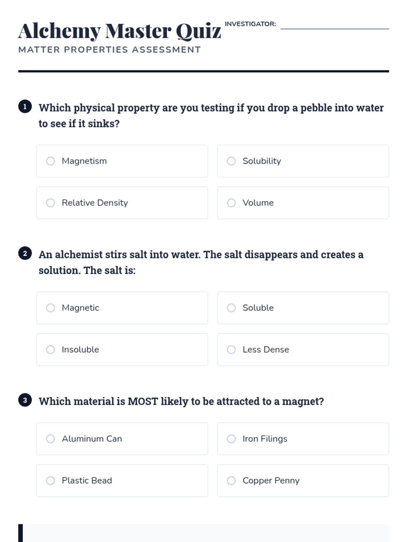This screenshot has width=407, height=542.
Task: Pick the Plastic Bead radio button
Action: (51, 481)
